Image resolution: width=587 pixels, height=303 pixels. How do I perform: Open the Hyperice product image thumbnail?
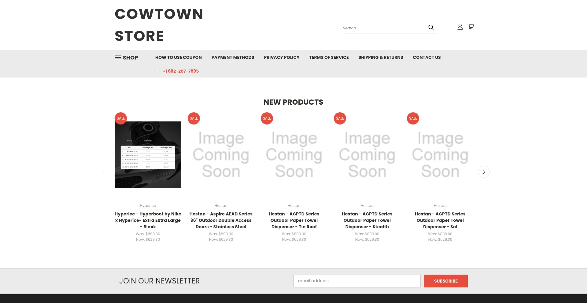tap(148, 154)
